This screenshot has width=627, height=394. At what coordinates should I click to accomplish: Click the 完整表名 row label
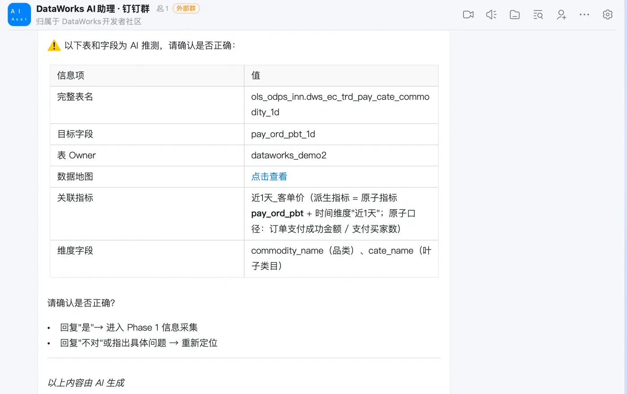tap(75, 97)
